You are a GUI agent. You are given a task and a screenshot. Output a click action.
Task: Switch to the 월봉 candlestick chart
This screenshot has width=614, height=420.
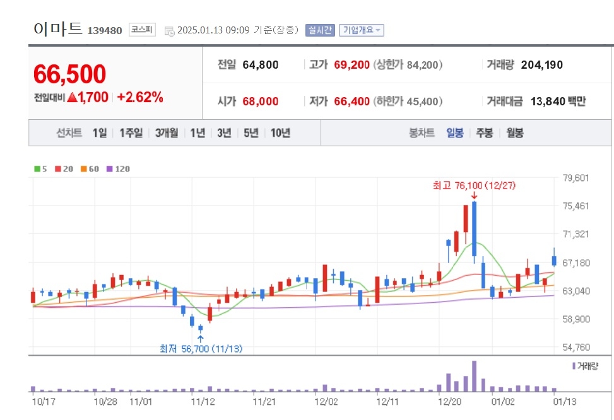[x=515, y=133]
